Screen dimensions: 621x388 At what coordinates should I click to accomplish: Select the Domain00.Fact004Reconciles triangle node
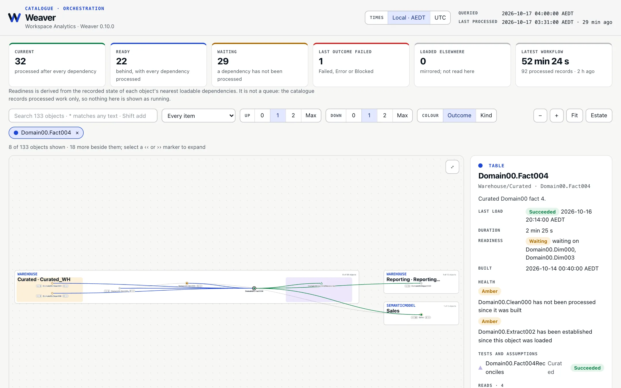321,283
